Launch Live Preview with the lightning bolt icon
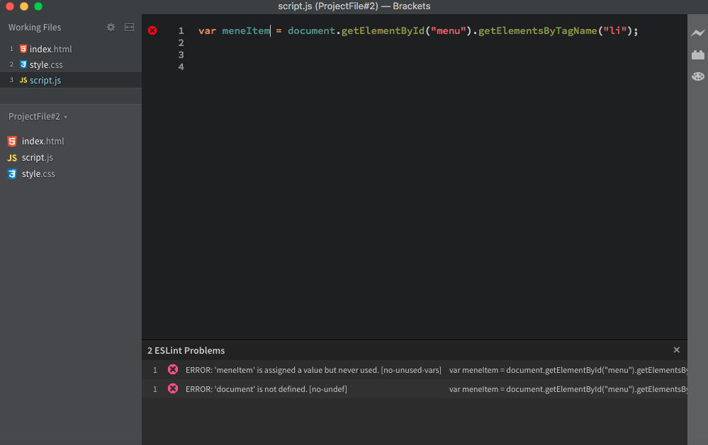Viewport: 708px width, 445px height. [x=698, y=33]
